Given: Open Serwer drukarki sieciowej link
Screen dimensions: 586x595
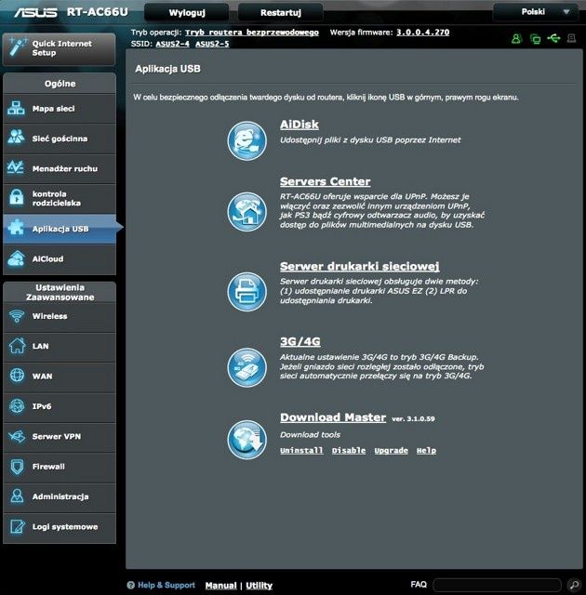Looking at the screenshot, I should tap(359, 267).
